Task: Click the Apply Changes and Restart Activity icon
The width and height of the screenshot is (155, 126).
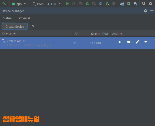Action: pos(74,4)
